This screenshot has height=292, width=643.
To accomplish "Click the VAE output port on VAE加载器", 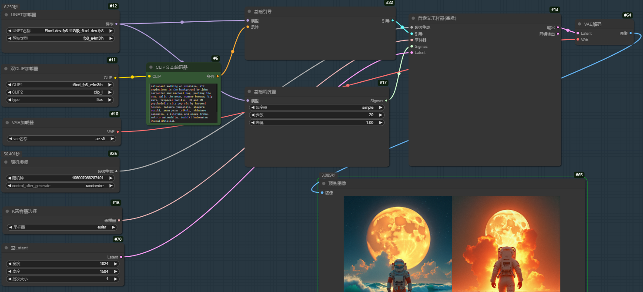I will [117, 131].
